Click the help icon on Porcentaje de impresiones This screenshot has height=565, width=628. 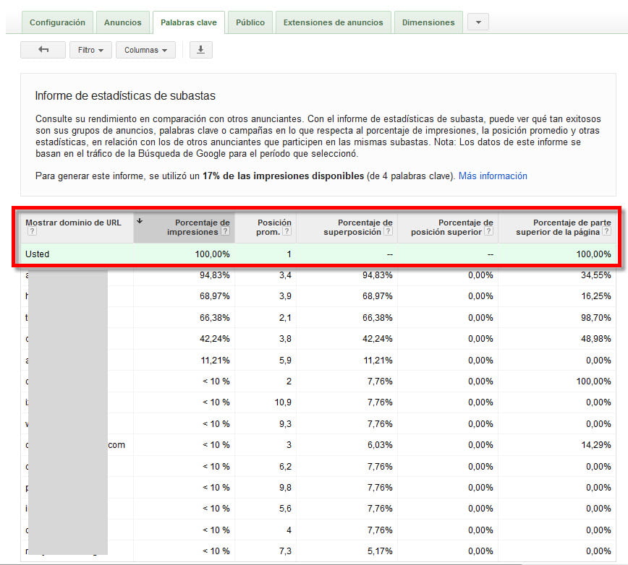(x=224, y=230)
